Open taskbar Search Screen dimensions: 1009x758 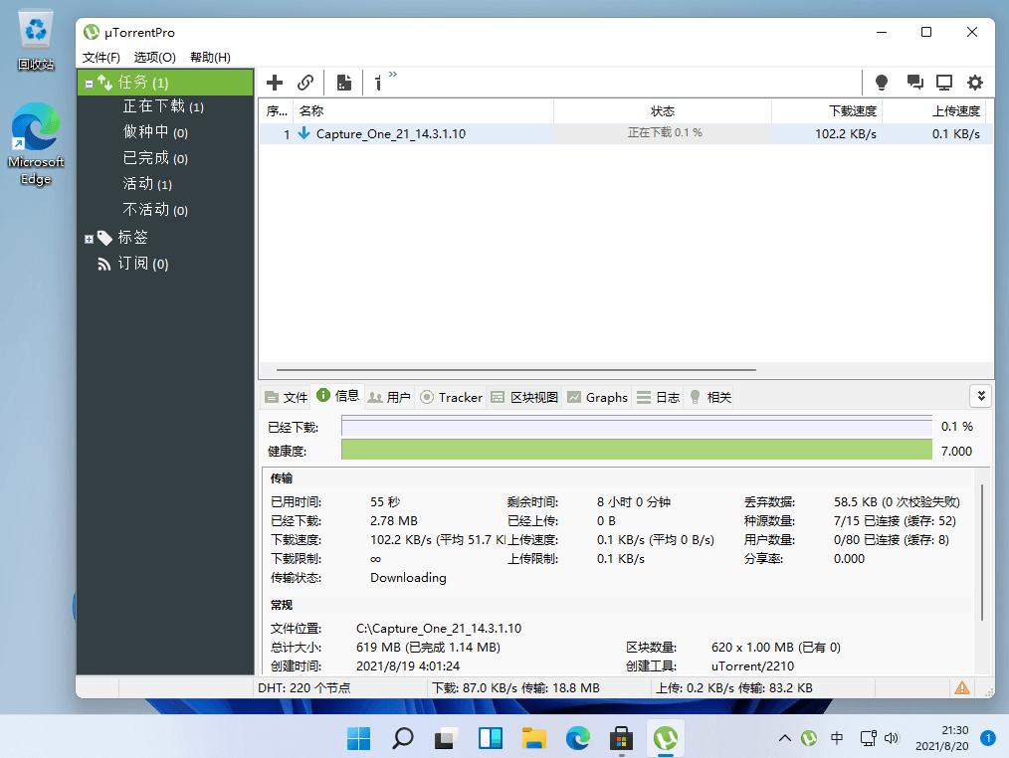coord(403,738)
